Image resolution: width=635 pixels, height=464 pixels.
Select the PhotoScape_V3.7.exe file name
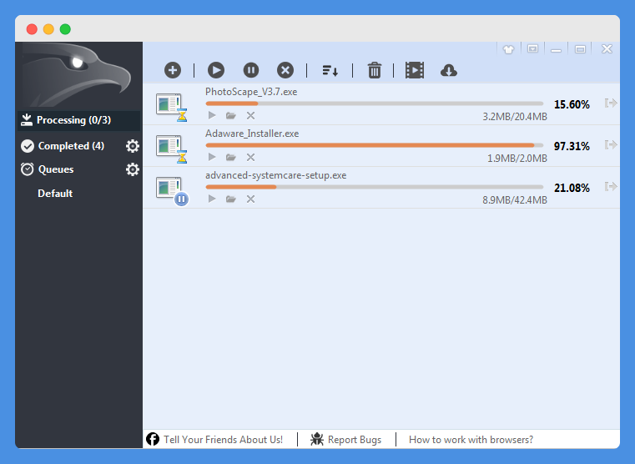pos(251,92)
